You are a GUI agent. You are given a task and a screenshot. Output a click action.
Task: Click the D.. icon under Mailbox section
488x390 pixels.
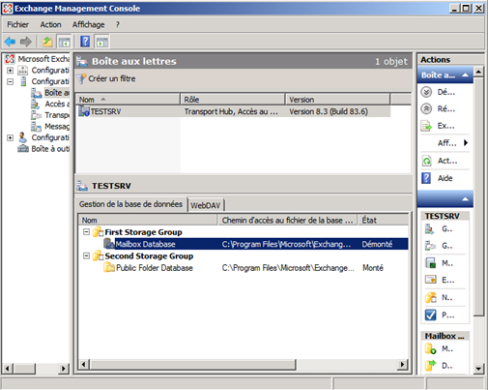pyautogui.click(x=430, y=366)
